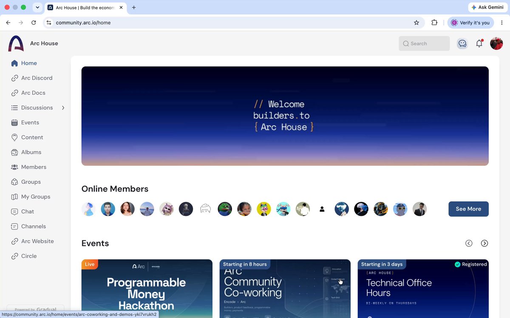Reload the page
Image resolution: width=510 pixels, height=318 pixels.
(34, 22)
